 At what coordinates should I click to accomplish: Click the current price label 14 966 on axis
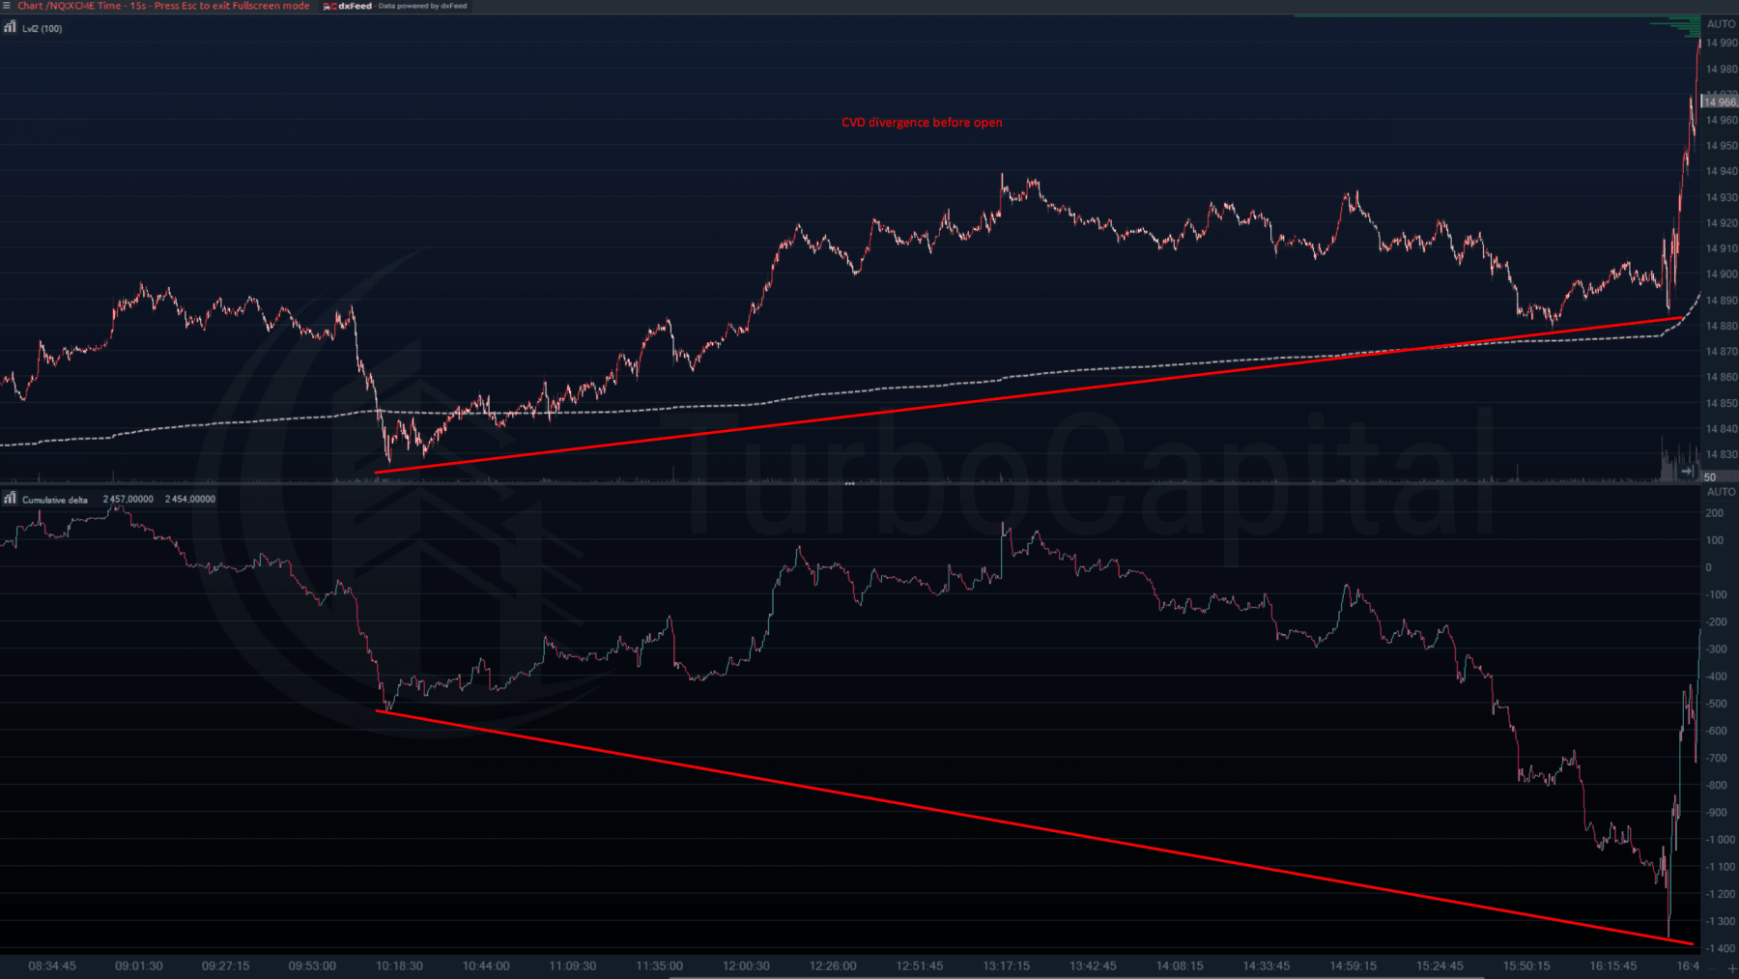[x=1720, y=101]
